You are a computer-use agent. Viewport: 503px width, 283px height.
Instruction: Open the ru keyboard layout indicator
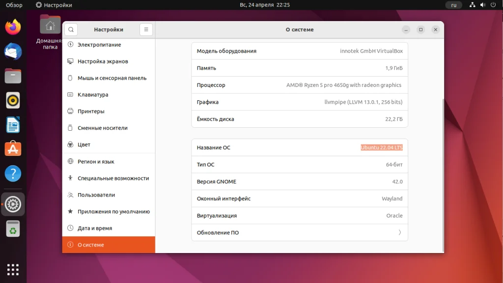click(x=453, y=5)
